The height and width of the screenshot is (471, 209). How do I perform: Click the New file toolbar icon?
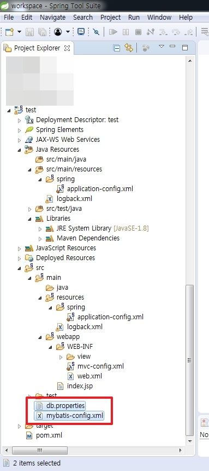coord(9,32)
